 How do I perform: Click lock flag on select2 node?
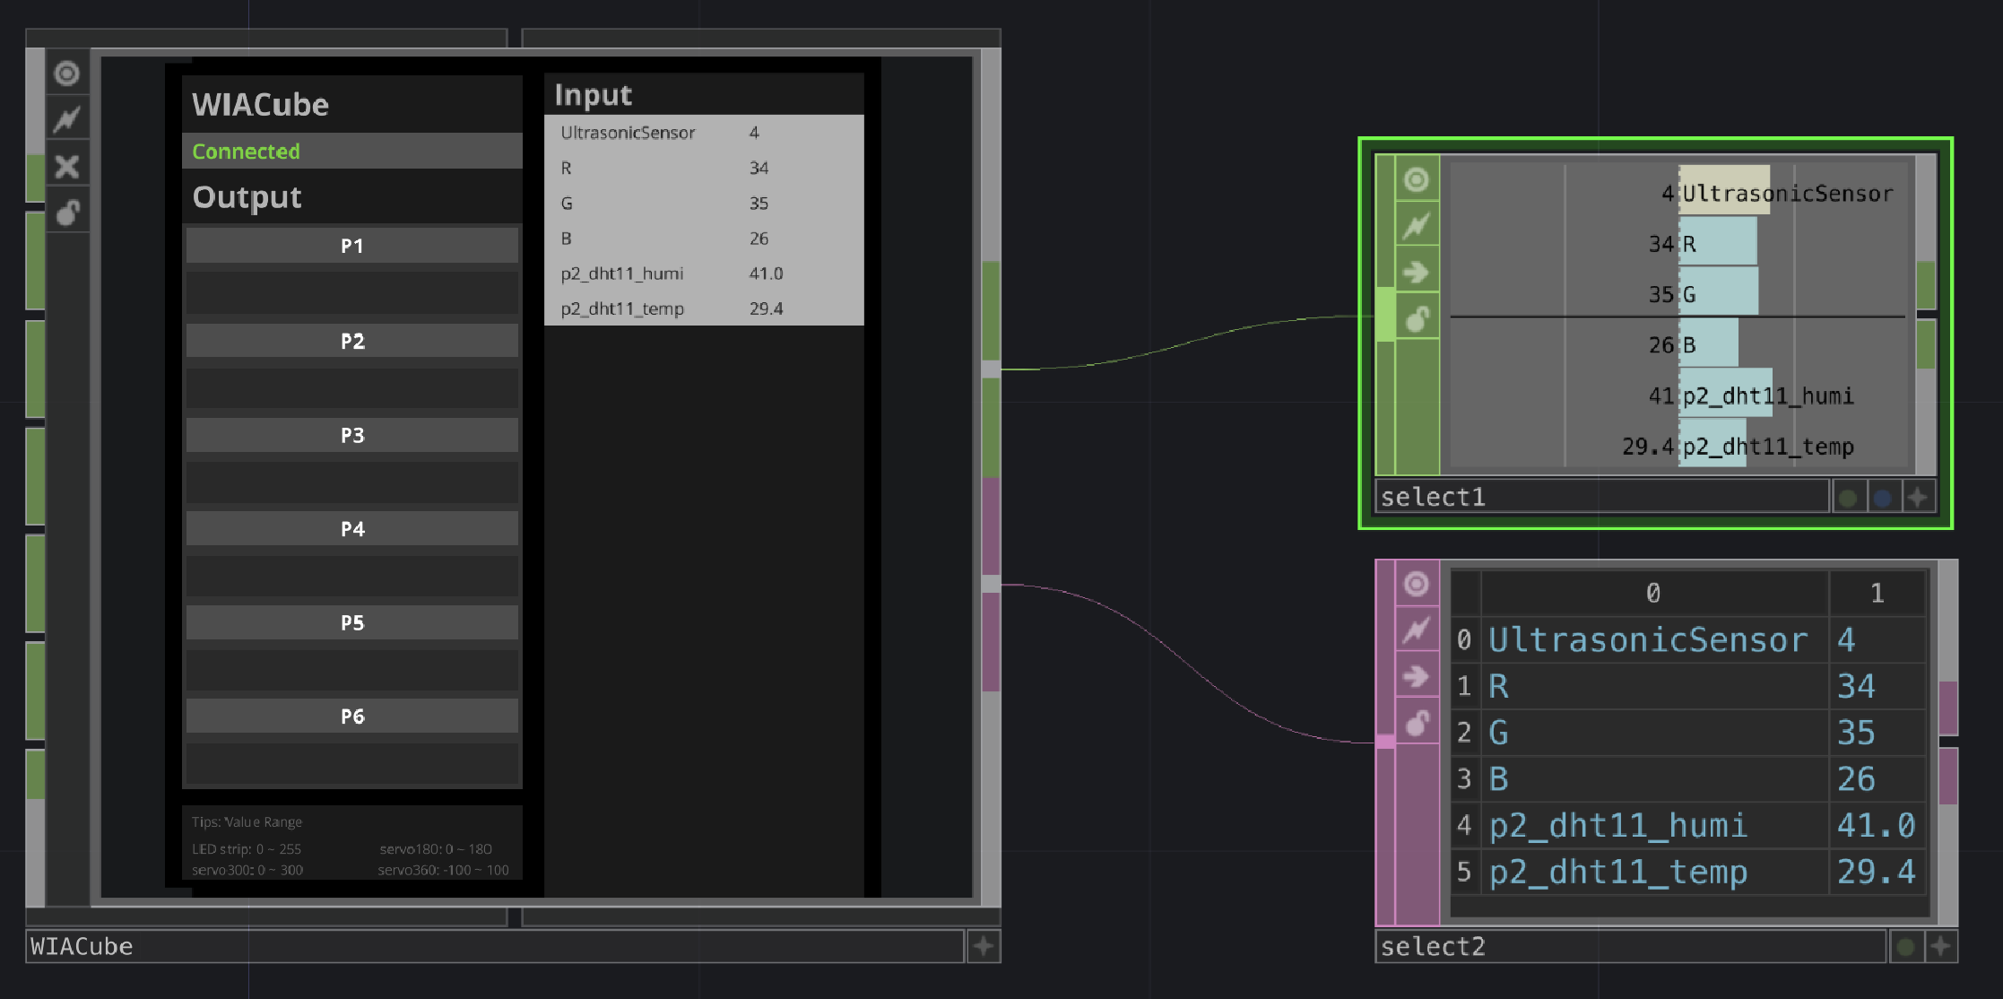coord(1417,723)
